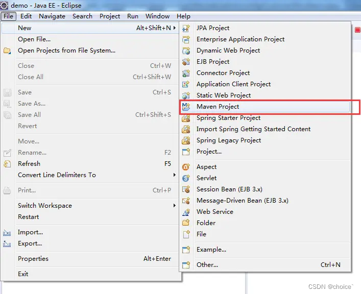Click the orange Aspect icon
The height and width of the screenshot is (294, 361).
186,167
